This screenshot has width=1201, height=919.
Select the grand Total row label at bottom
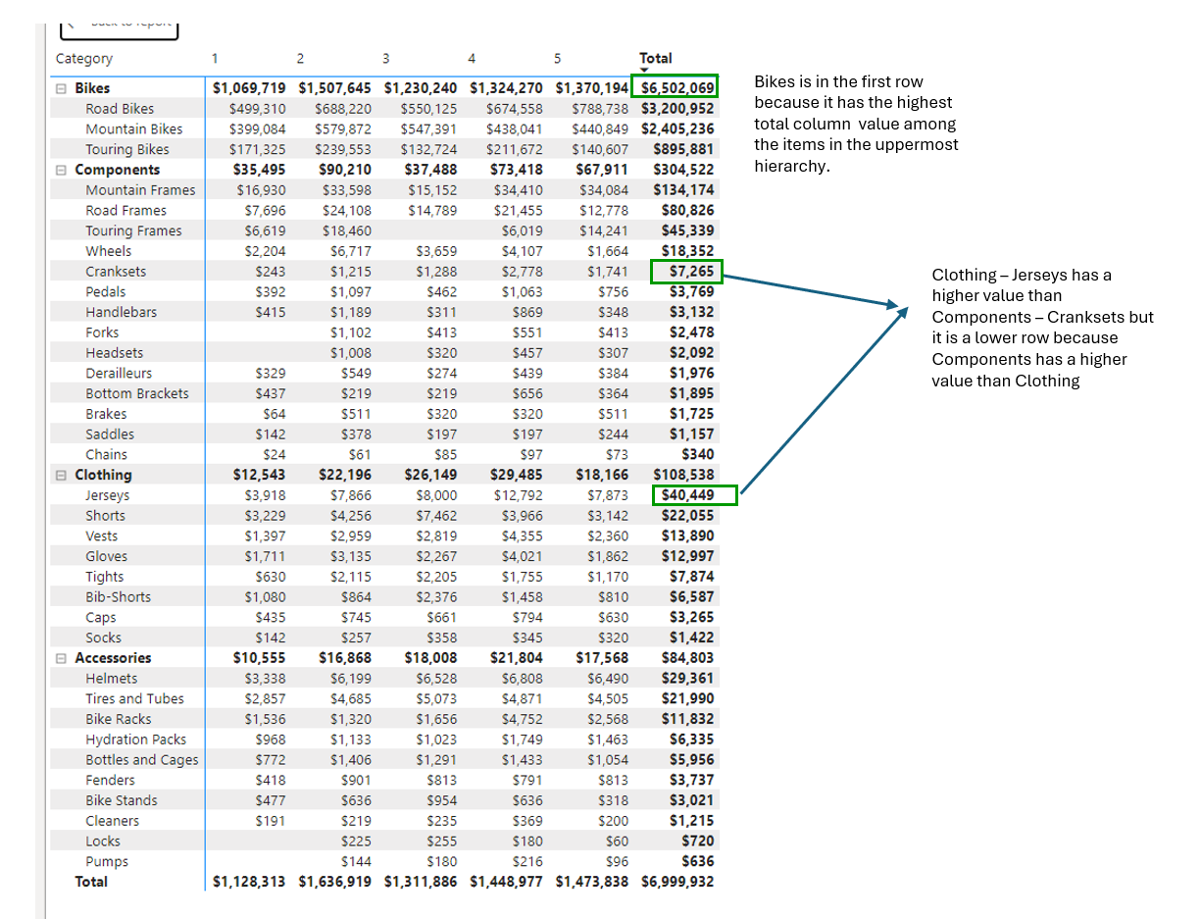pyautogui.click(x=91, y=882)
